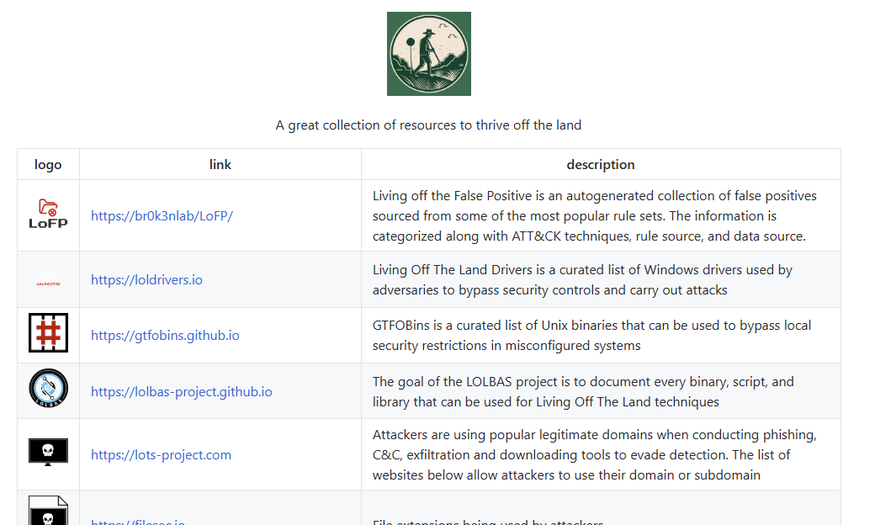The height and width of the screenshot is (525, 875).
Task: Click the LOTS skull monitor logo
Action: 48,453
